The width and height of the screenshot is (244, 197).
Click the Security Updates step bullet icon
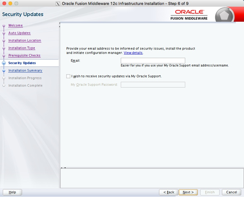coord(4,63)
